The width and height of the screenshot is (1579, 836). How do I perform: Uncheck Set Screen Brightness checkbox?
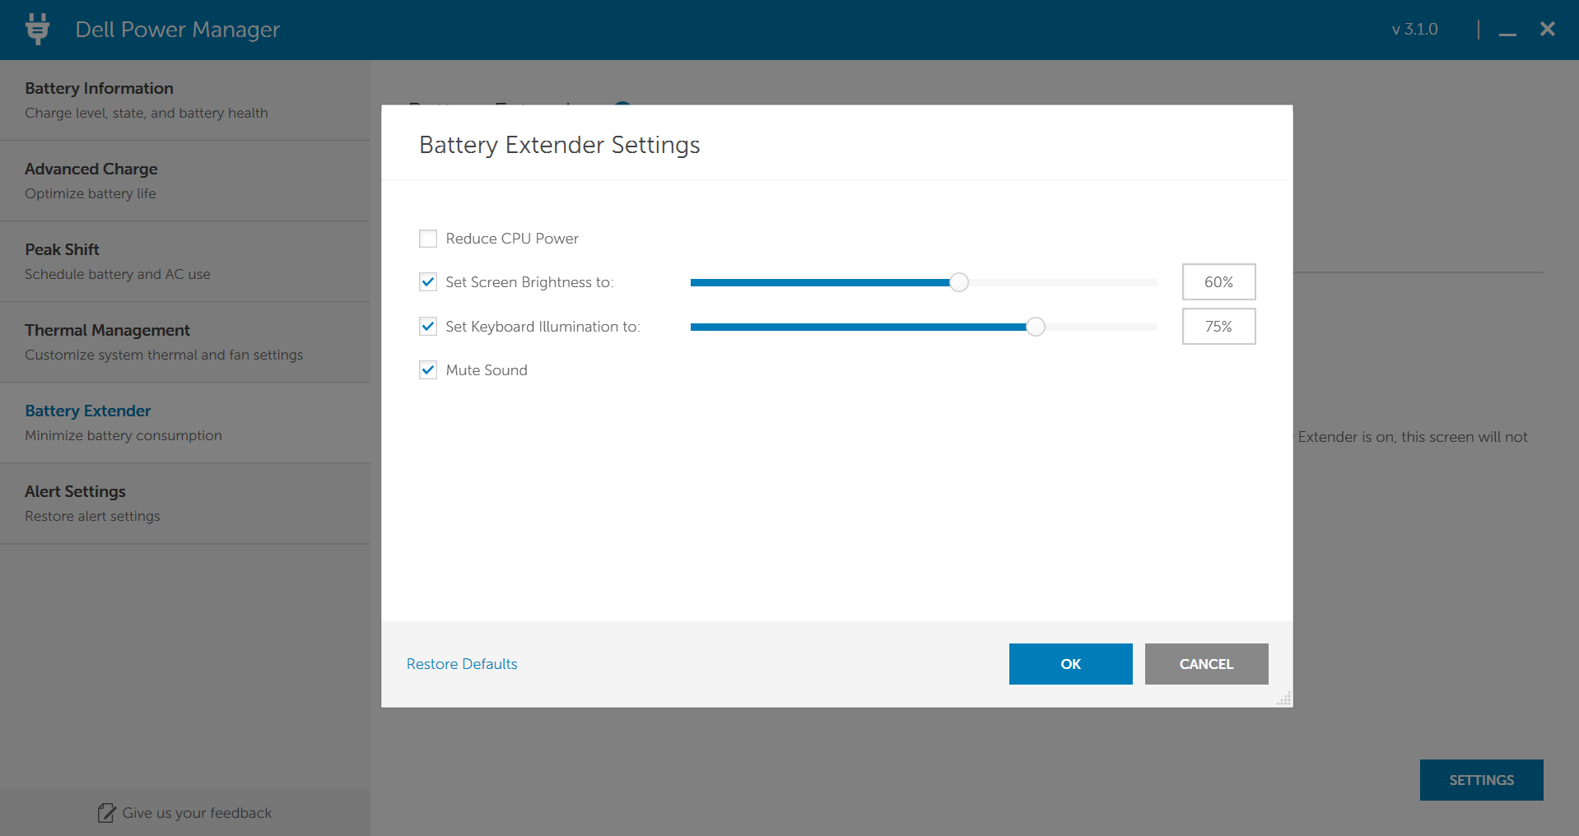(x=428, y=282)
